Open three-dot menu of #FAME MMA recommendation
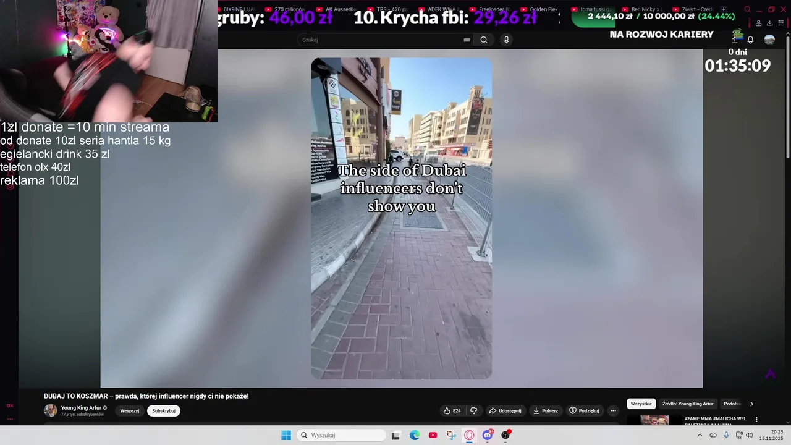The height and width of the screenshot is (445, 791). 757,420
